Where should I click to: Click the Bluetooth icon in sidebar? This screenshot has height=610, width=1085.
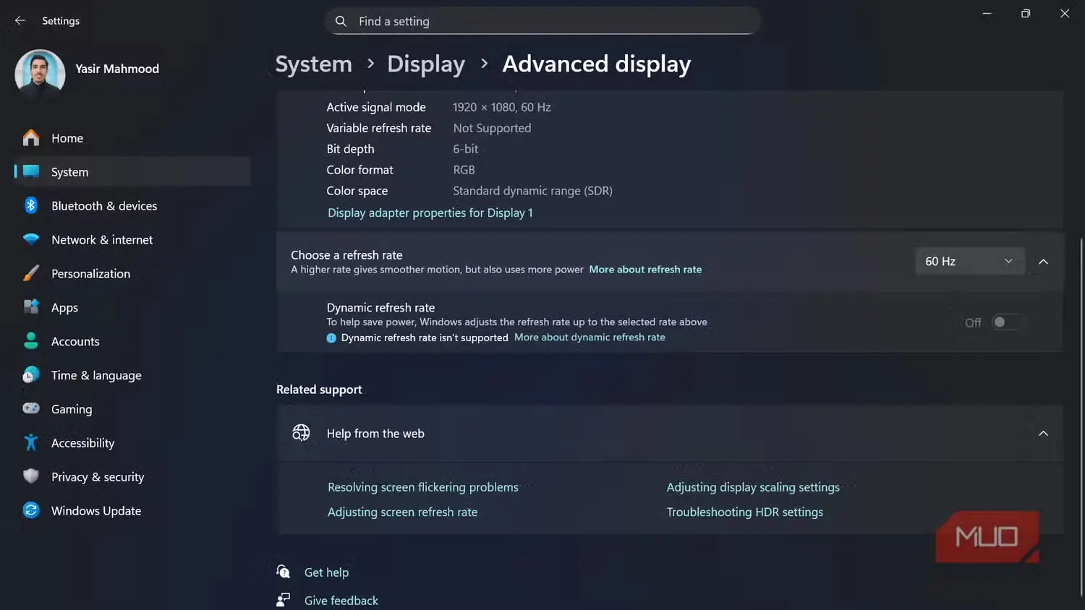pyautogui.click(x=31, y=205)
